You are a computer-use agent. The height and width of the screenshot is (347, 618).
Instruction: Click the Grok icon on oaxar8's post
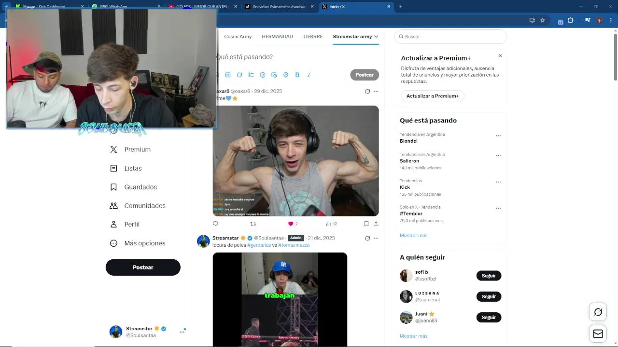[x=367, y=91]
